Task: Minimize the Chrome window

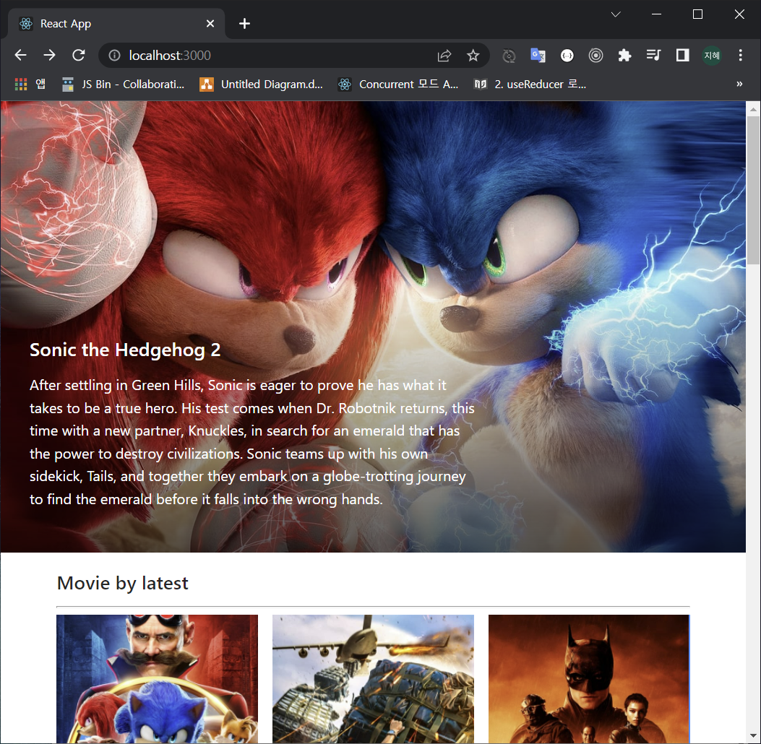Action: pos(657,14)
